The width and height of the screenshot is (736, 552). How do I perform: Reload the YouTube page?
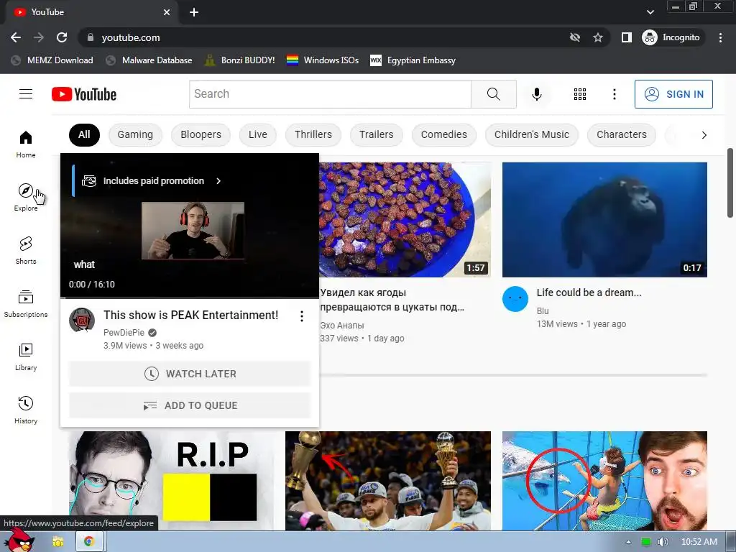[x=62, y=37]
